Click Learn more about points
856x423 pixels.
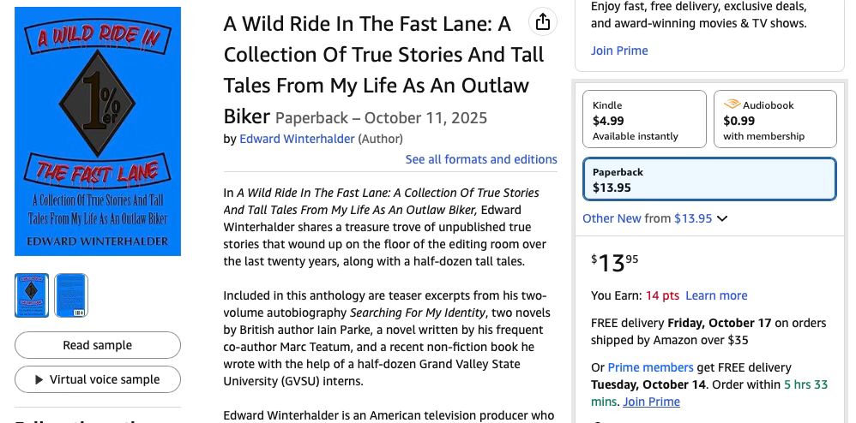[x=716, y=295]
